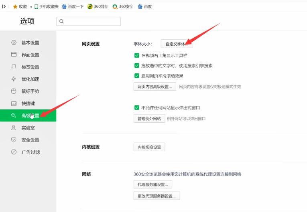The width and height of the screenshot is (307, 212).
Task: Click the 优化加速 lightning icon
Action: [x=14, y=79]
